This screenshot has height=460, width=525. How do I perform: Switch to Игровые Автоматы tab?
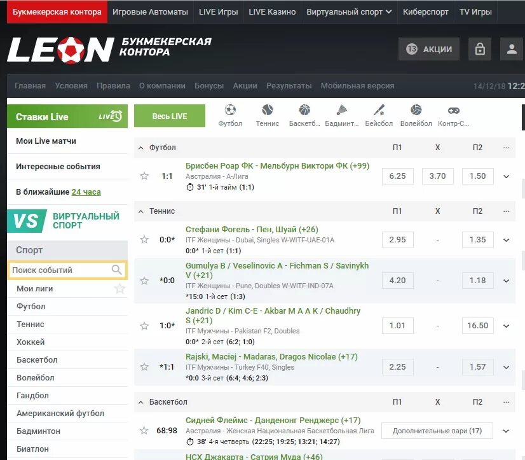(x=150, y=11)
